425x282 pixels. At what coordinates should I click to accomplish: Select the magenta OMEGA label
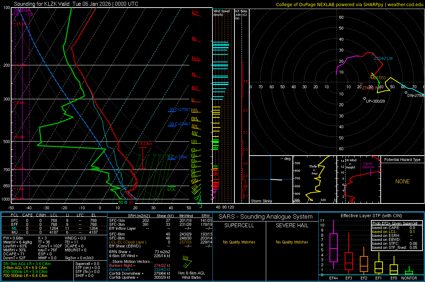[22, 10]
